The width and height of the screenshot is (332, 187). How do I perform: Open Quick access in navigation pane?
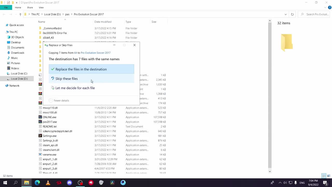pos(17,25)
